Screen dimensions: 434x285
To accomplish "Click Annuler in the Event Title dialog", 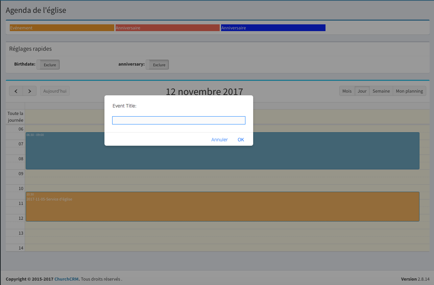I will tap(219, 140).
